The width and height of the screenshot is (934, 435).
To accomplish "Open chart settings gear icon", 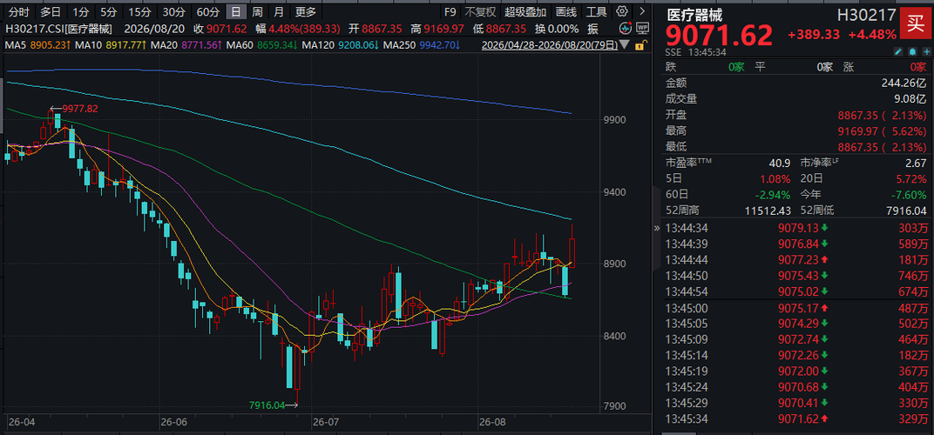I will (x=622, y=10).
